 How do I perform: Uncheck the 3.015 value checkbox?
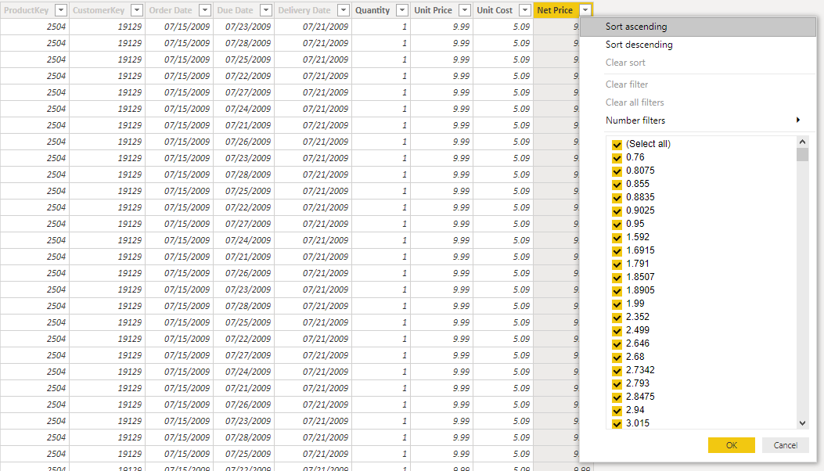click(617, 424)
